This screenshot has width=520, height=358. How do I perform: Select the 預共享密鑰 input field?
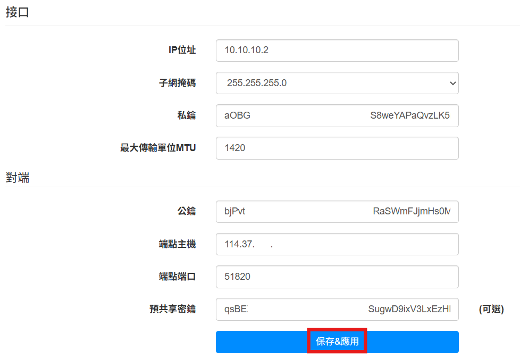(x=337, y=309)
